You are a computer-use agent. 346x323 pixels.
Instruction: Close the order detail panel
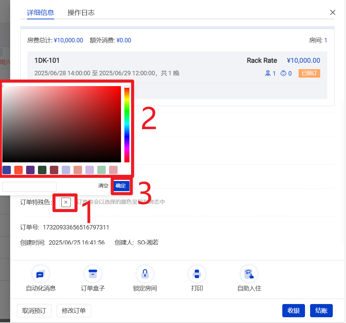[x=332, y=13]
